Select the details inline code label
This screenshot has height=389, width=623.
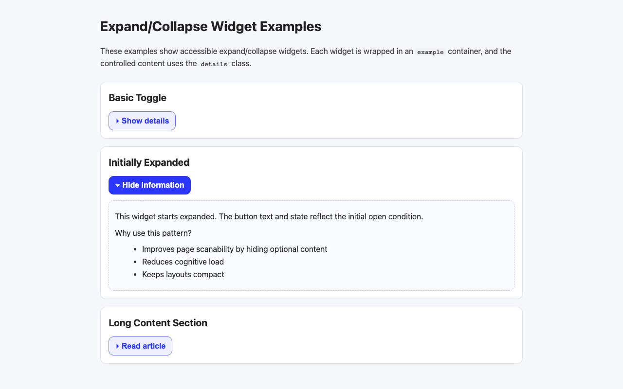coord(214,64)
